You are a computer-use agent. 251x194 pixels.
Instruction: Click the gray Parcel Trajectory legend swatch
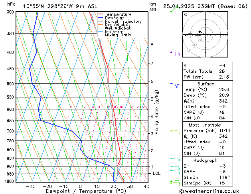[101, 21]
